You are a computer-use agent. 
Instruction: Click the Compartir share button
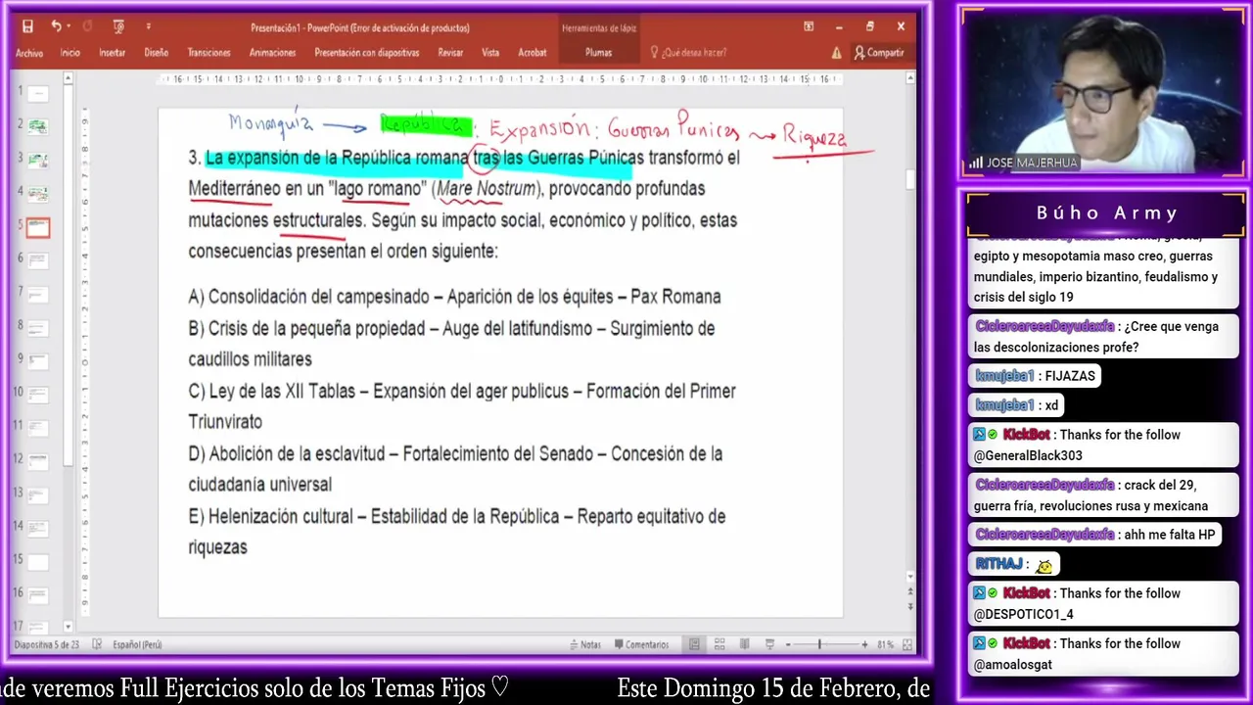[879, 53]
